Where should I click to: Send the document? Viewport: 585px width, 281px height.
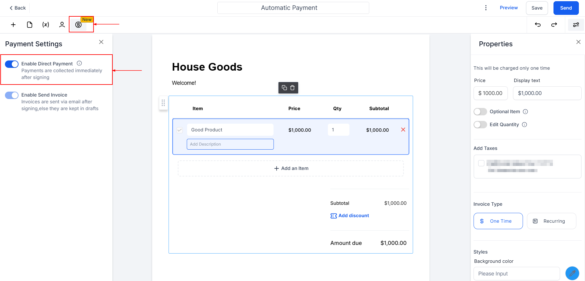click(566, 8)
